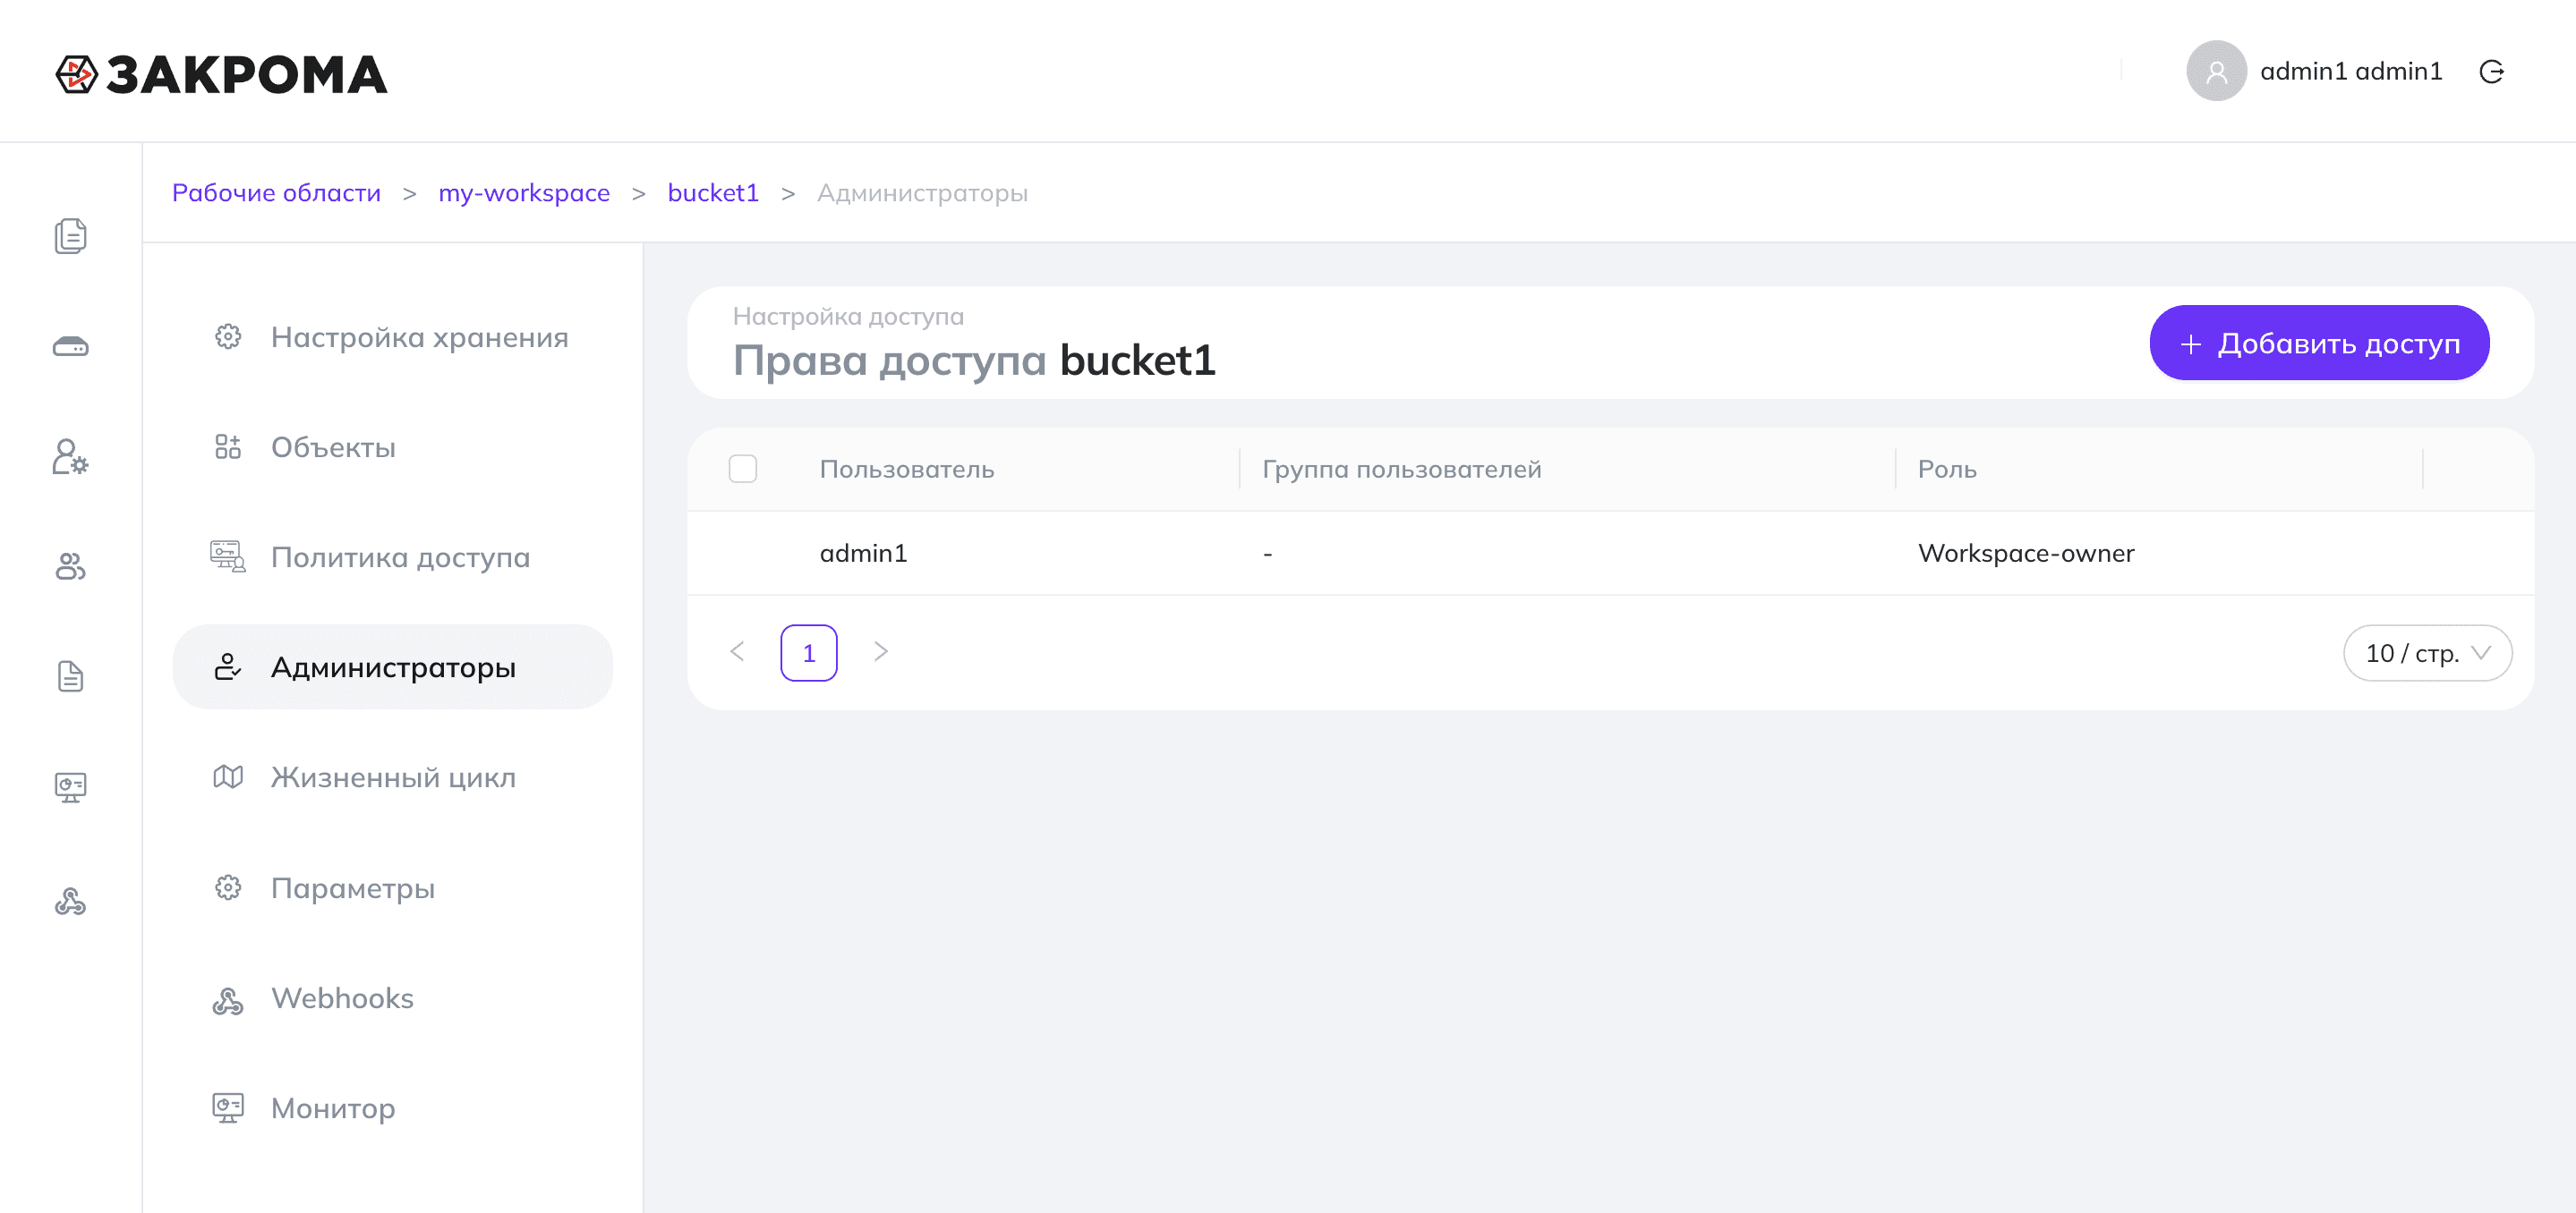Open the user groups icon in left rail
The image size is (2576, 1213).
point(70,566)
